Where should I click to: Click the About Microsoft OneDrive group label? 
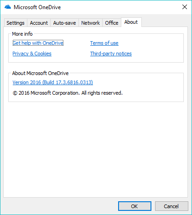(40, 73)
